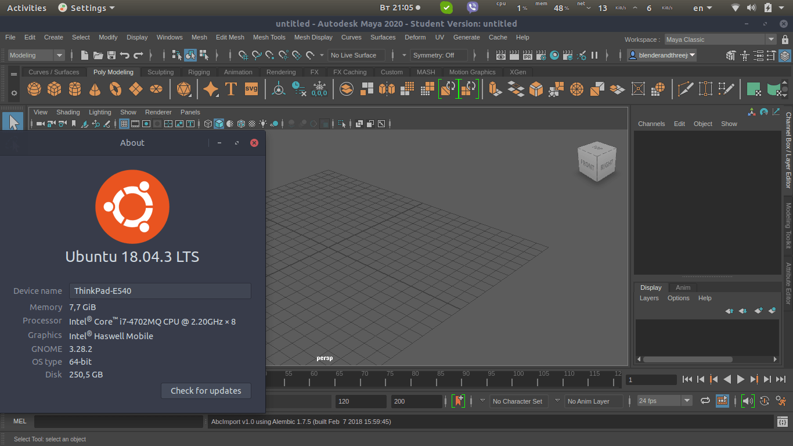Create a polygon cube from the shelf
This screenshot has width=793, height=446.
click(x=55, y=89)
